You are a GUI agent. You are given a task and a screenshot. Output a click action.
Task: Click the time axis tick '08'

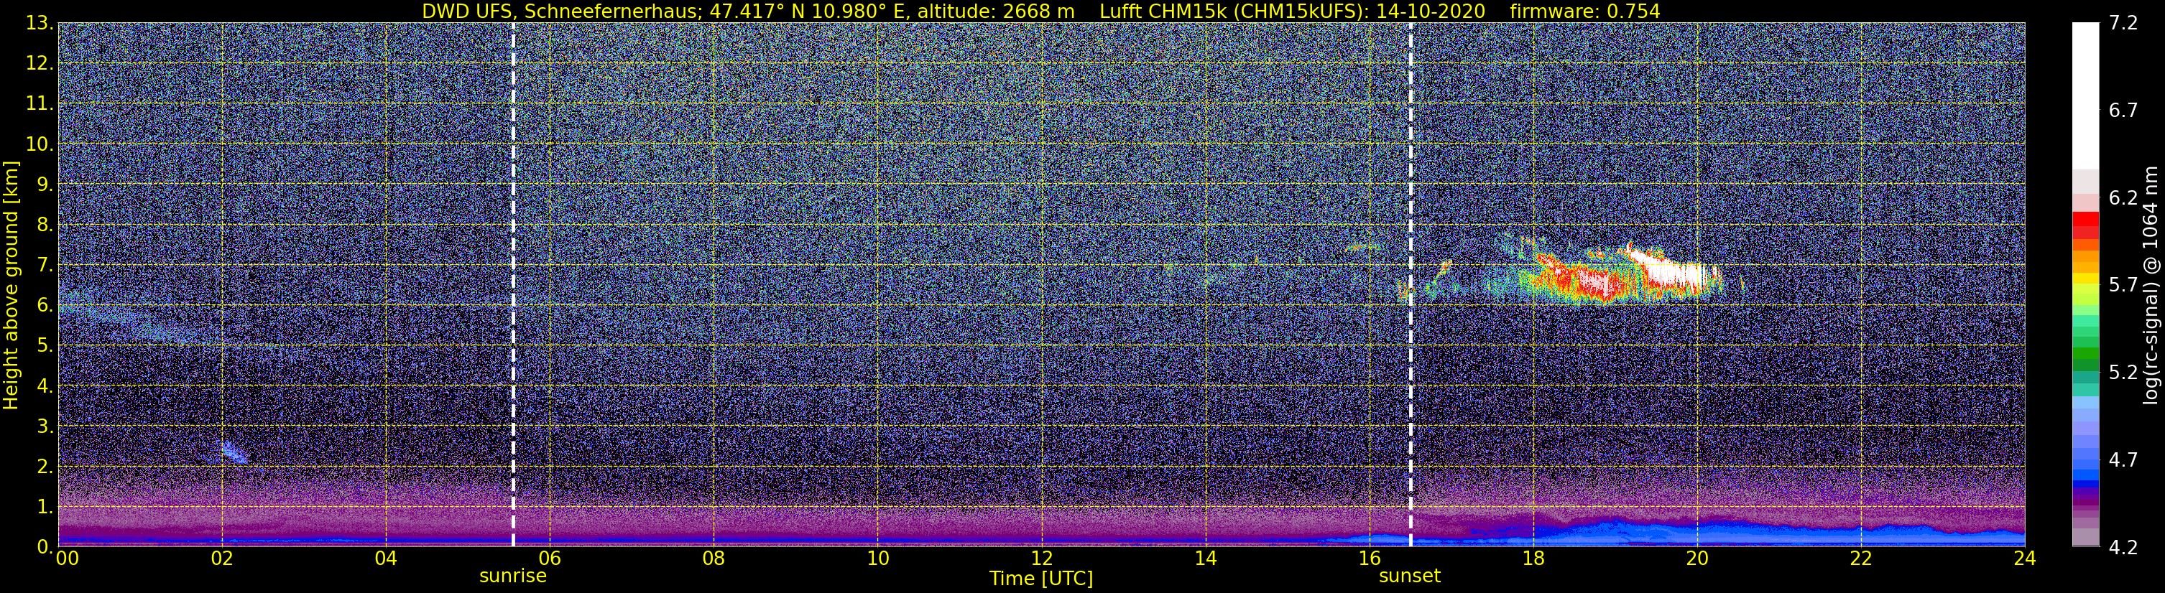(x=714, y=559)
